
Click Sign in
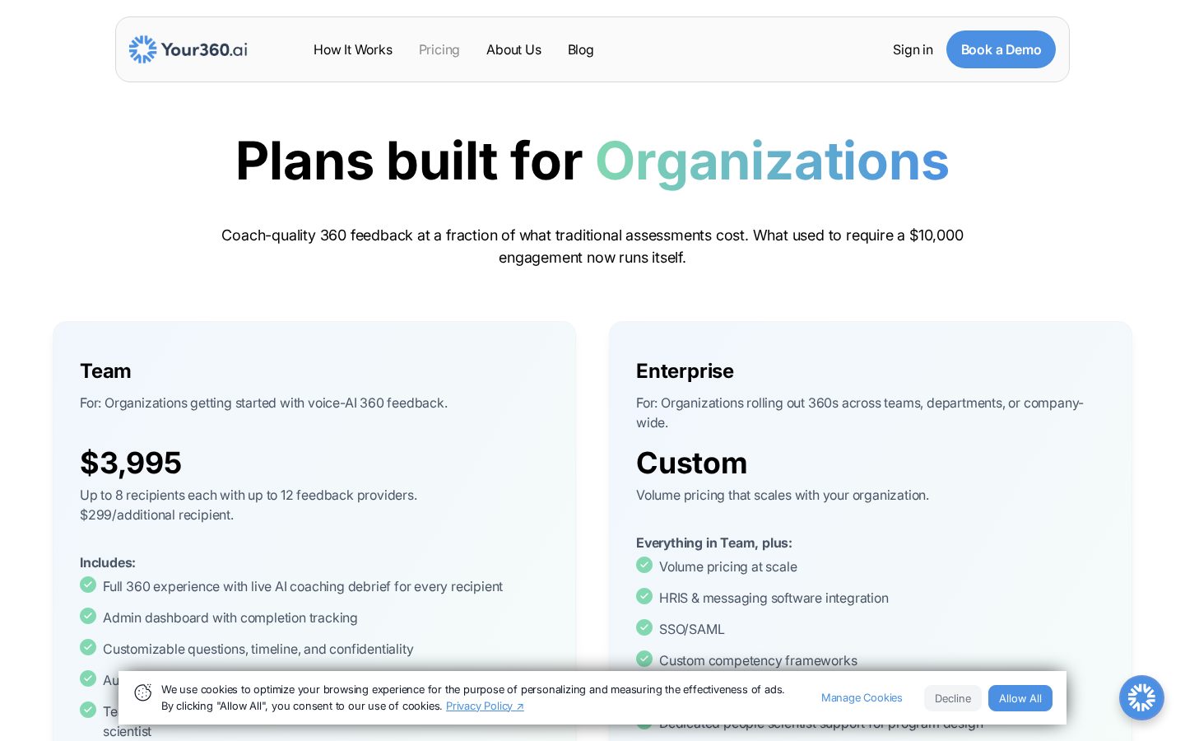coord(913,49)
